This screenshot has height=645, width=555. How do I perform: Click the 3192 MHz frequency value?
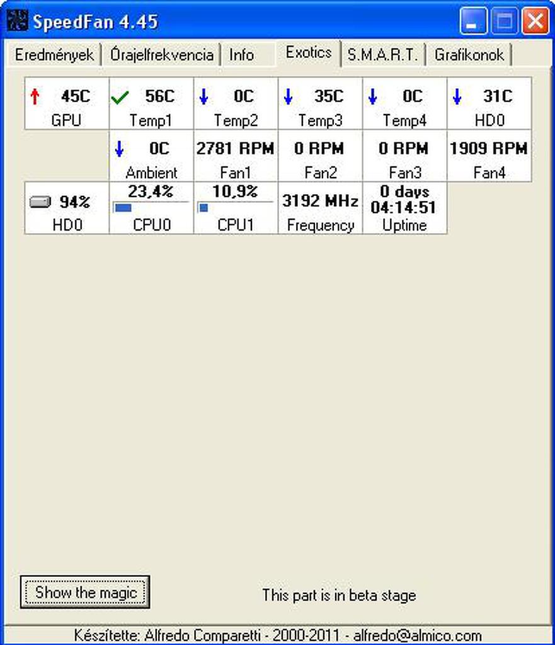[x=320, y=201]
